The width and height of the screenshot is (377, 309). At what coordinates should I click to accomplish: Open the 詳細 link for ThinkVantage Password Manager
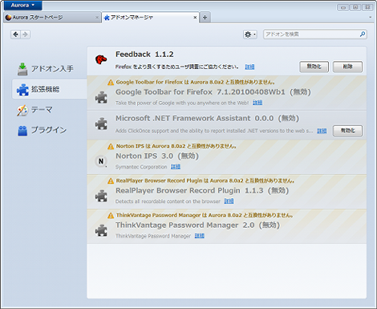200,236
